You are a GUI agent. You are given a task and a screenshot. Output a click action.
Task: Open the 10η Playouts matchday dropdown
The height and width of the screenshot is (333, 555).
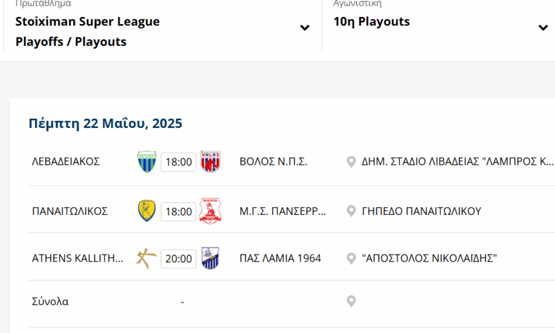pos(543,28)
